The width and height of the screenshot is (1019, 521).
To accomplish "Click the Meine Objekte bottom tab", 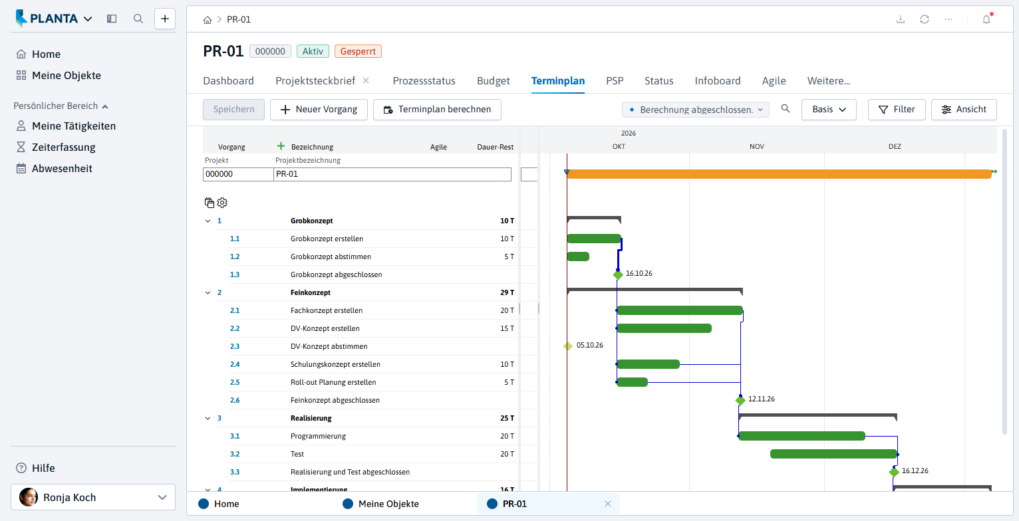I will coord(381,504).
